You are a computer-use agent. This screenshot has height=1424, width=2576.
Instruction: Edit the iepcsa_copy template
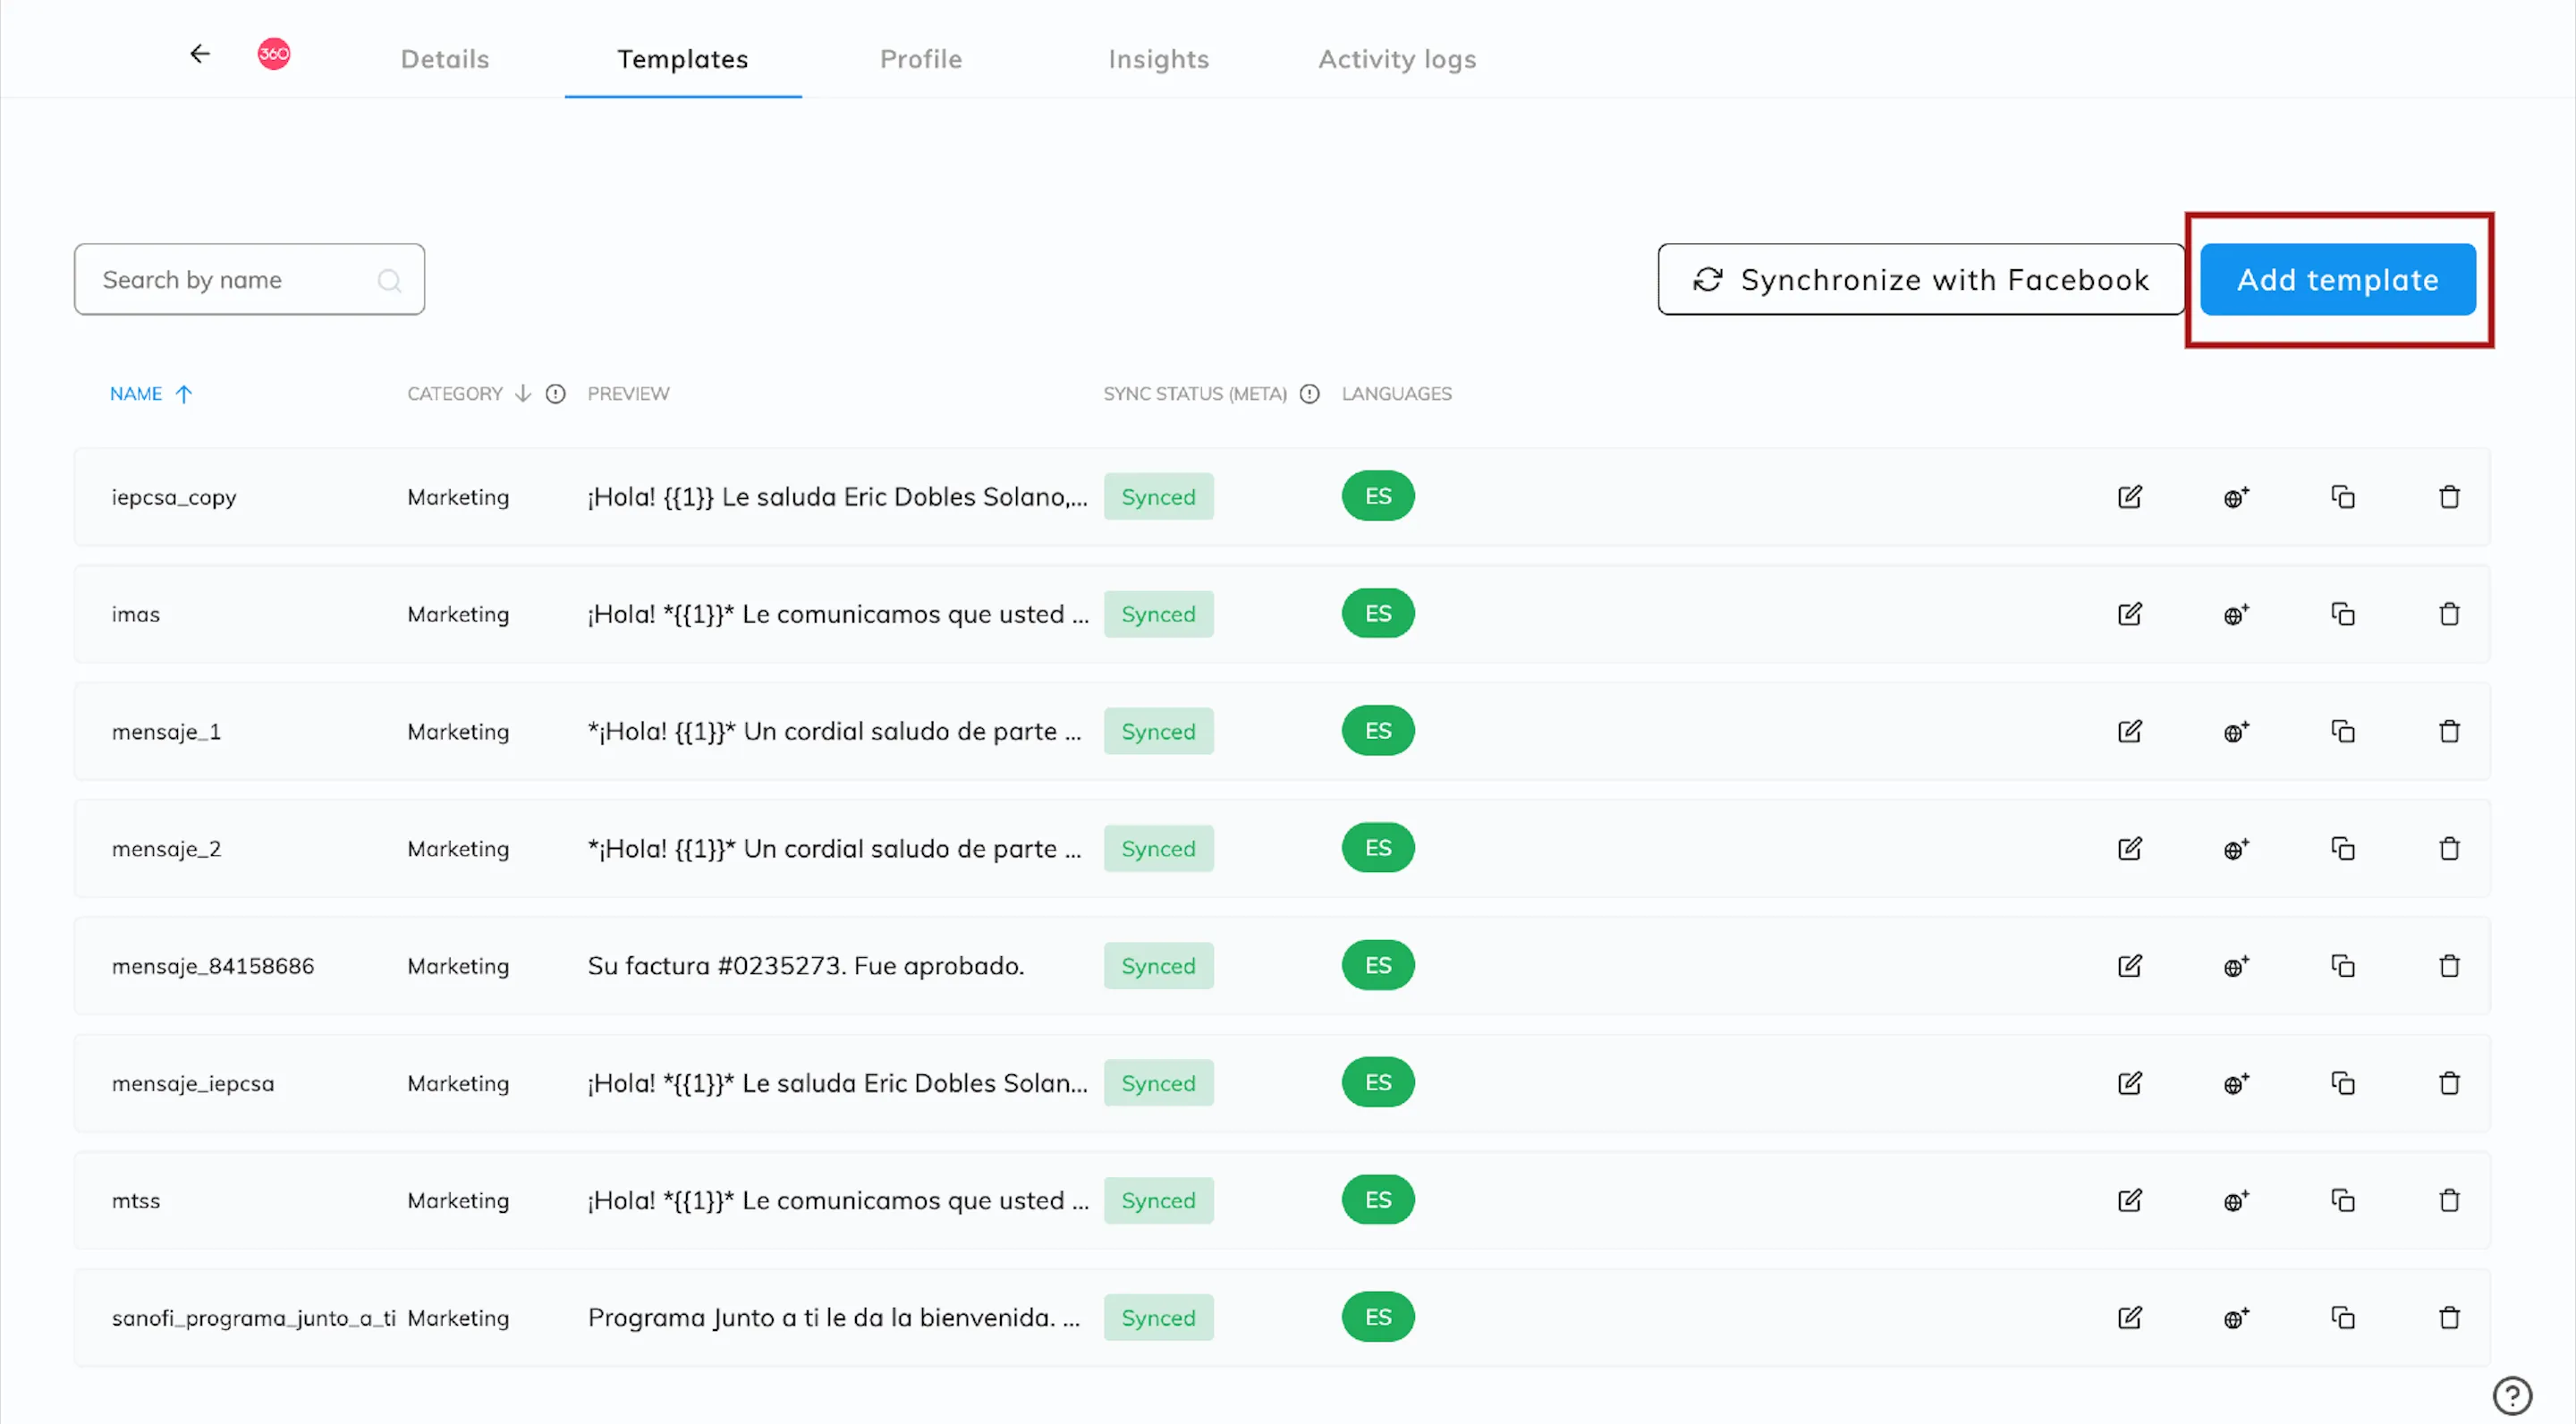click(2130, 497)
